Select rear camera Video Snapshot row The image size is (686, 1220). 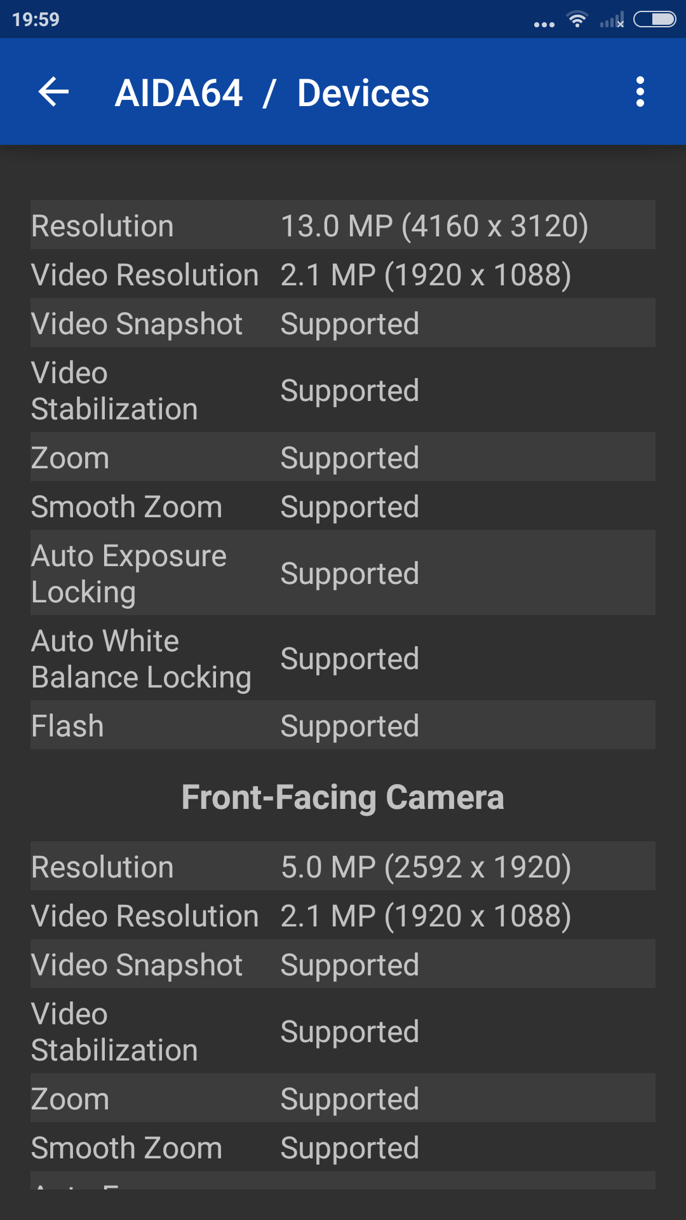point(343,323)
